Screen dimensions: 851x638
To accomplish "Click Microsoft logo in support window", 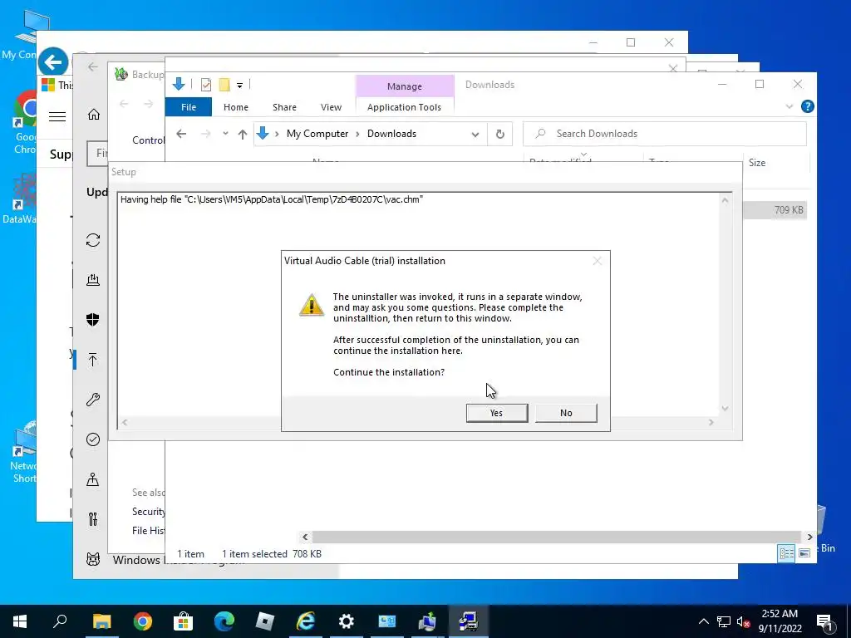I will pos(48,85).
